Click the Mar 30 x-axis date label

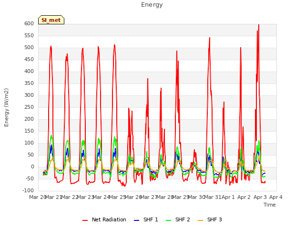[x=197, y=197]
